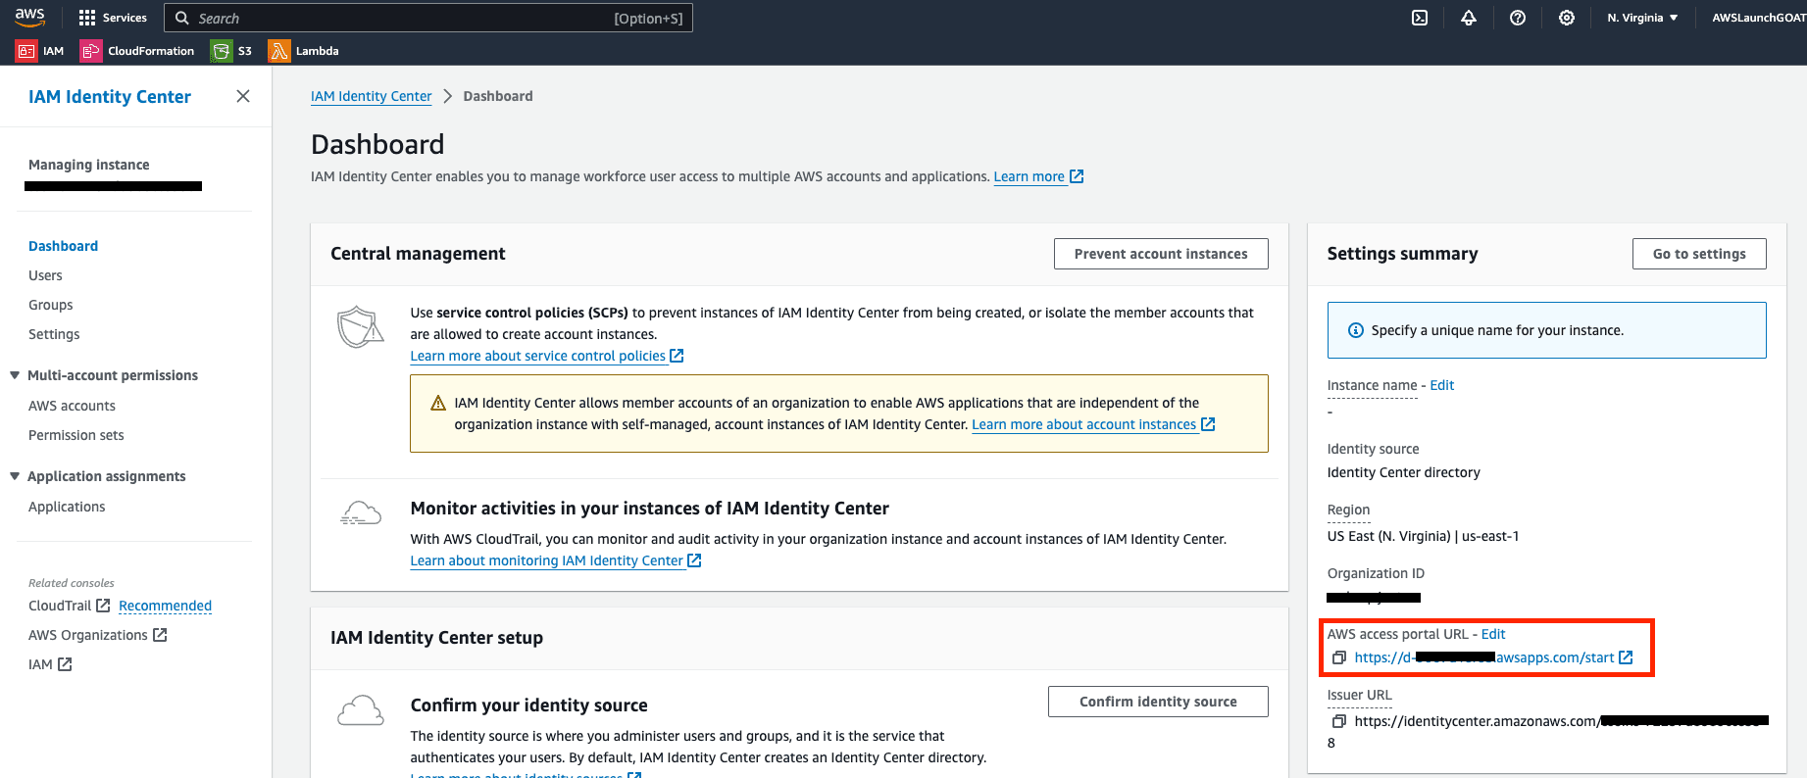Open the S3 shortcut icon
Viewport: 1807px width, 778px height.
tap(232, 50)
